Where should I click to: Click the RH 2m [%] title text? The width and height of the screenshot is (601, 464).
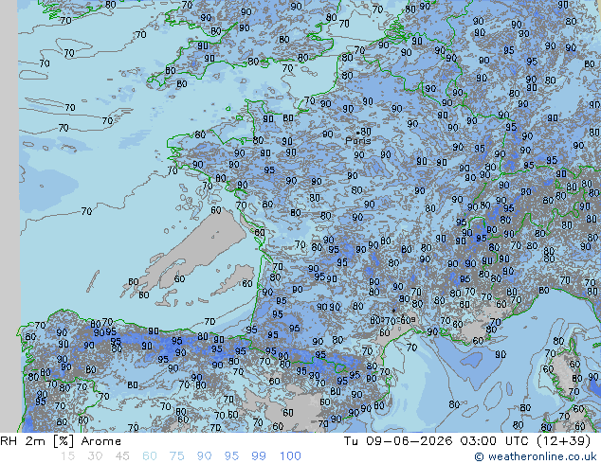37,441
